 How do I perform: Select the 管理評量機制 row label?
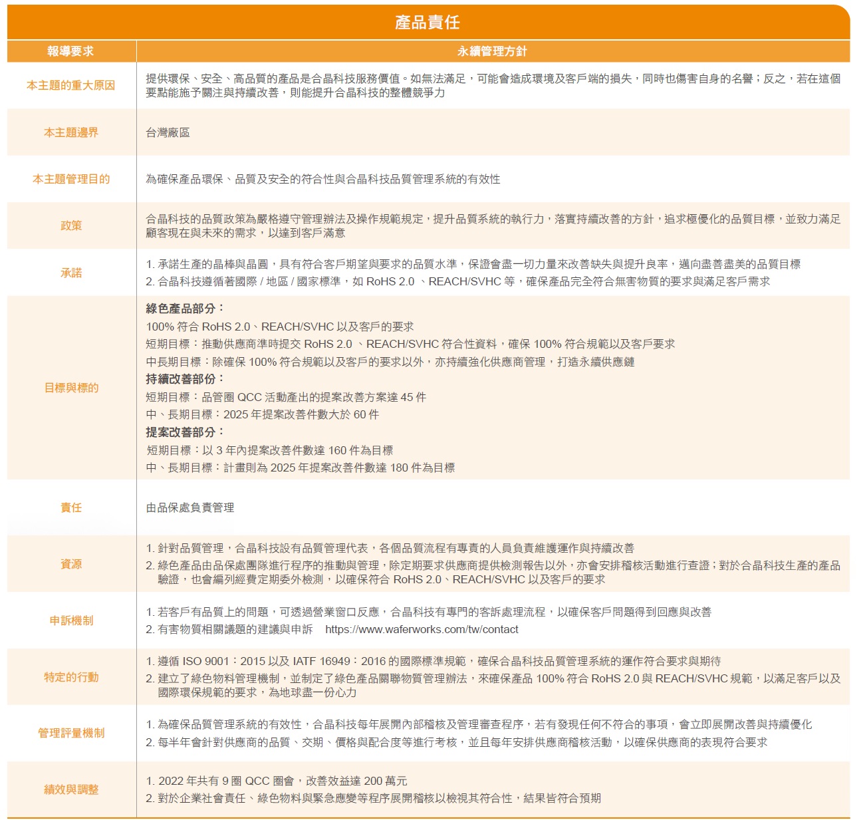pos(71,733)
